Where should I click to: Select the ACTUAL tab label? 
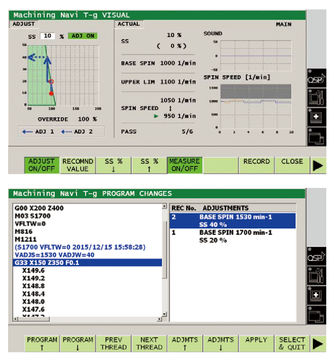click(x=129, y=24)
